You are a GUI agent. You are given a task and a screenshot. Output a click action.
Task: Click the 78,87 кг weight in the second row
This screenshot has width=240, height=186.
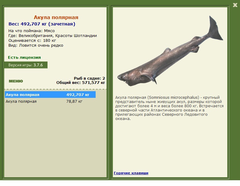click(x=74, y=101)
